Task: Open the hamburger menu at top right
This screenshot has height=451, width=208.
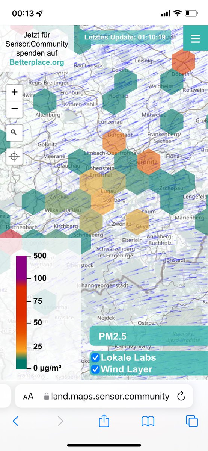Action: pyautogui.click(x=195, y=39)
